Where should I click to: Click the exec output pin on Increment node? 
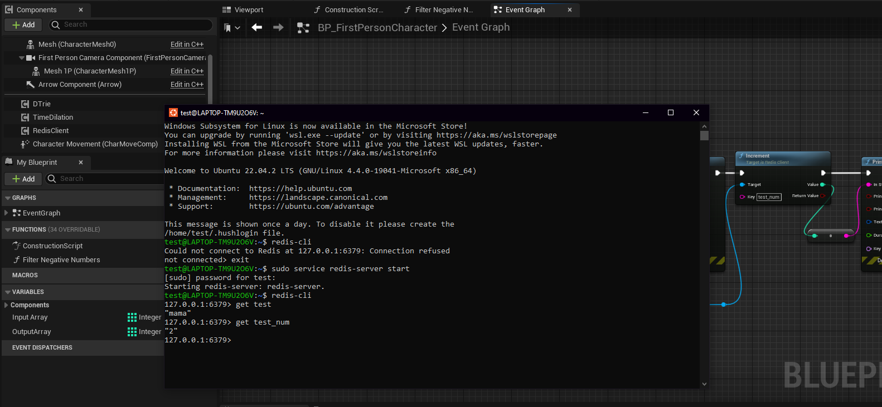coord(823,173)
